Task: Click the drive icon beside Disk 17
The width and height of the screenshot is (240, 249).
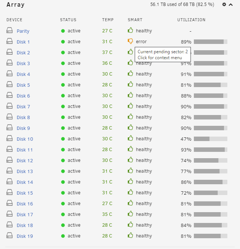Action: (10, 214)
